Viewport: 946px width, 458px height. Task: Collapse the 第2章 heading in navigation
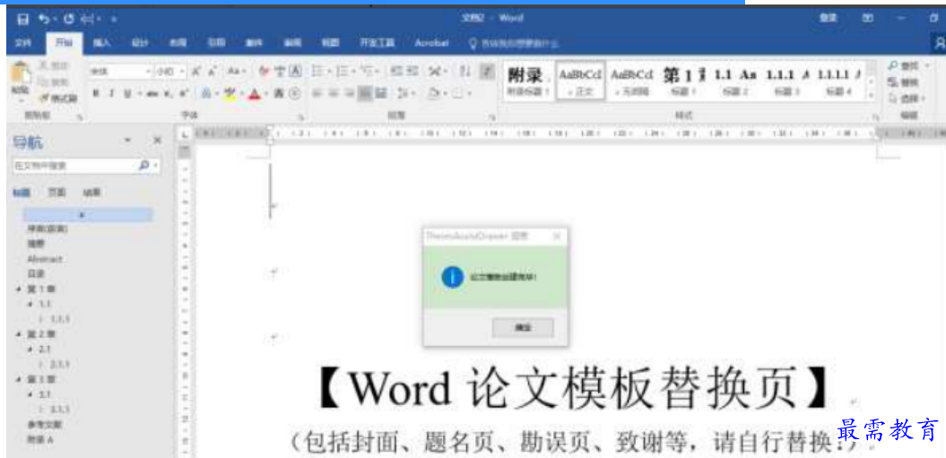(19, 333)
